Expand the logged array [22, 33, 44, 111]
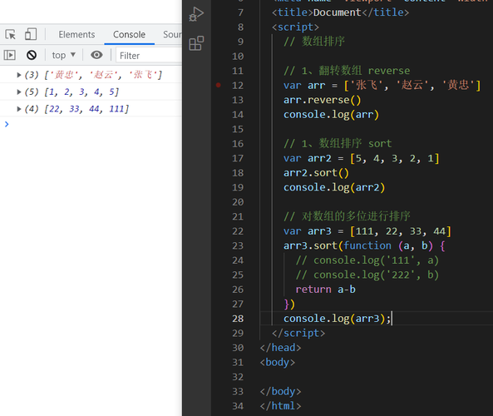 tap(19, 109)
